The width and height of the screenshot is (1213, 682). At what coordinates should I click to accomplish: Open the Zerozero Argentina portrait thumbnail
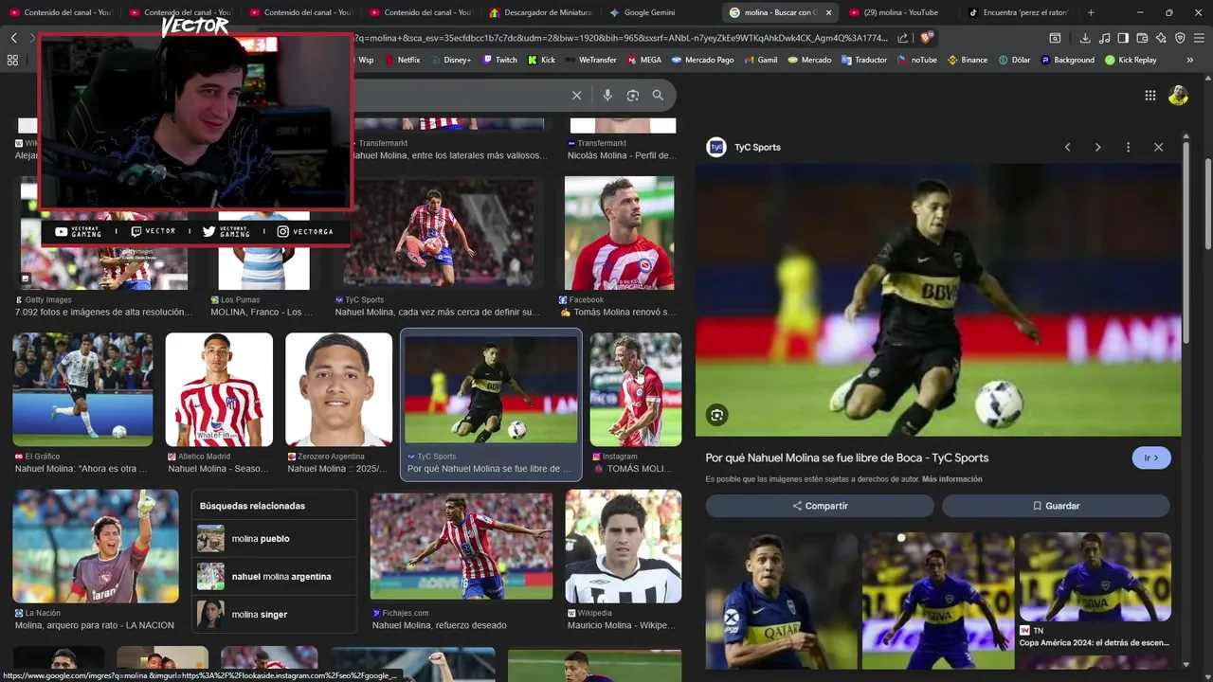[x=338, y=389]
